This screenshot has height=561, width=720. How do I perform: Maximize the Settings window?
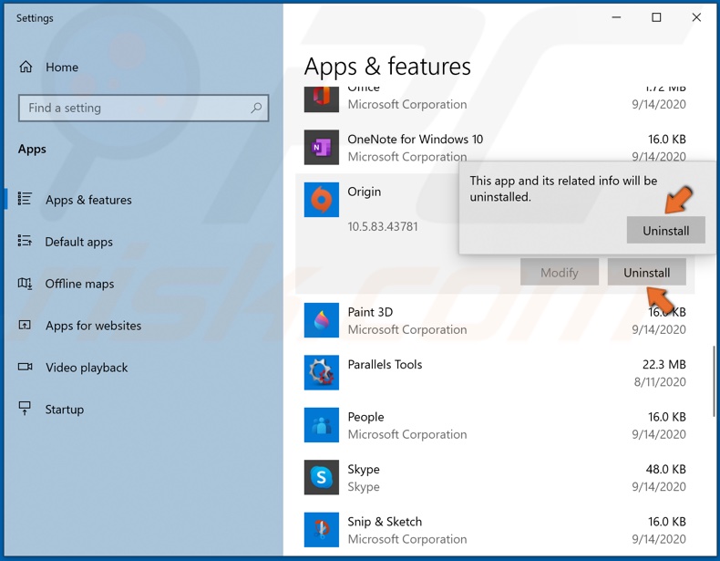(656, 17)
